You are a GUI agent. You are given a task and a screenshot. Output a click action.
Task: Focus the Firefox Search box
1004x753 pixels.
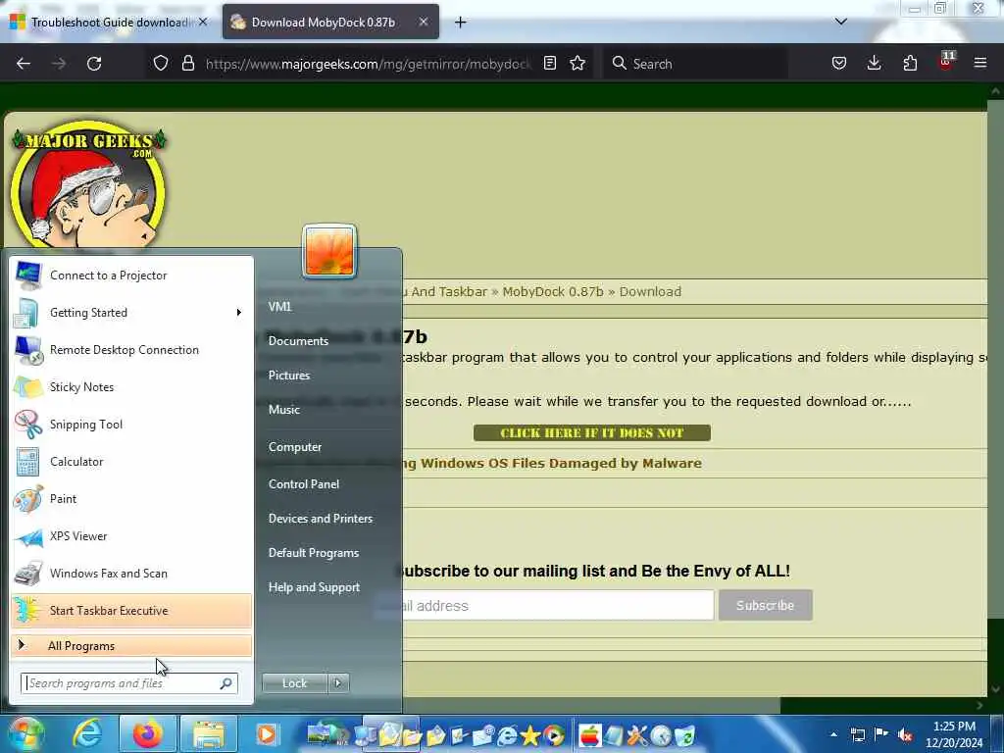[695, 64]
